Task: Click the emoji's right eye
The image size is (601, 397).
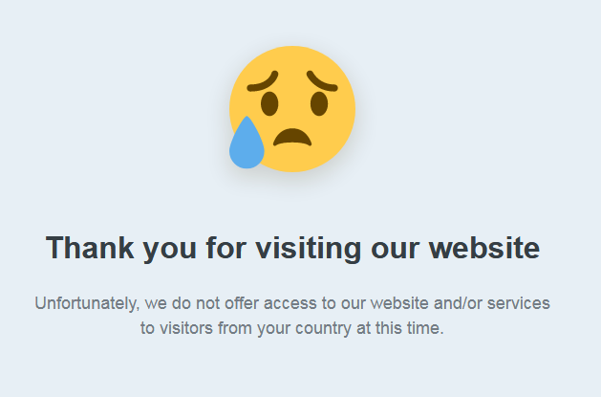Action: (319, 103)
